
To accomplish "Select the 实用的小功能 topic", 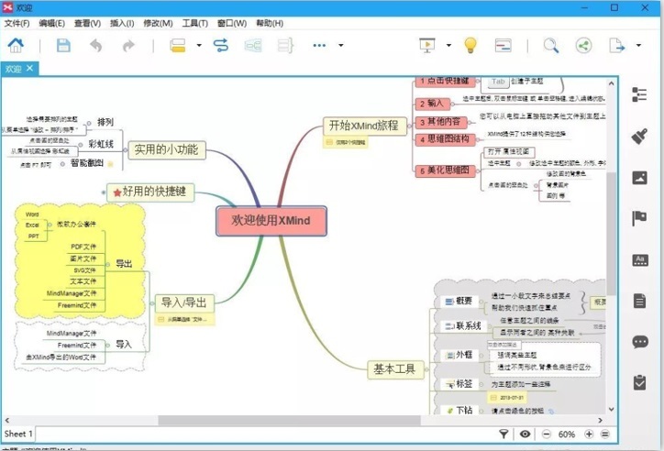I will tap(167, 149).
